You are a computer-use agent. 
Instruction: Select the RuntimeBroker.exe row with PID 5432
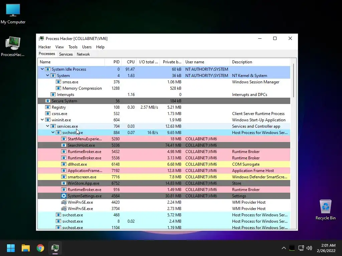tap(164, 152)
